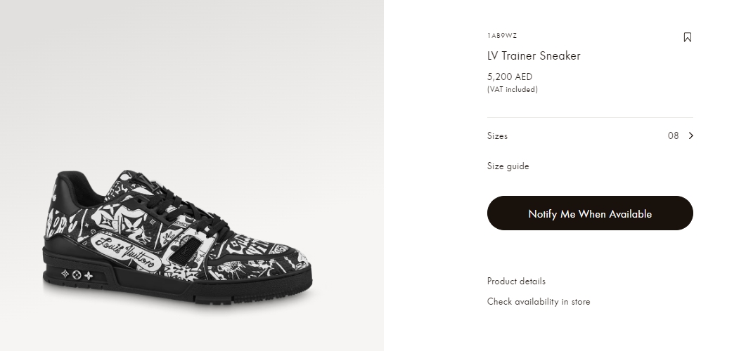Save product with the bookmark wishlist icon
The image size is (746, 351).
[x=688, y=37]
